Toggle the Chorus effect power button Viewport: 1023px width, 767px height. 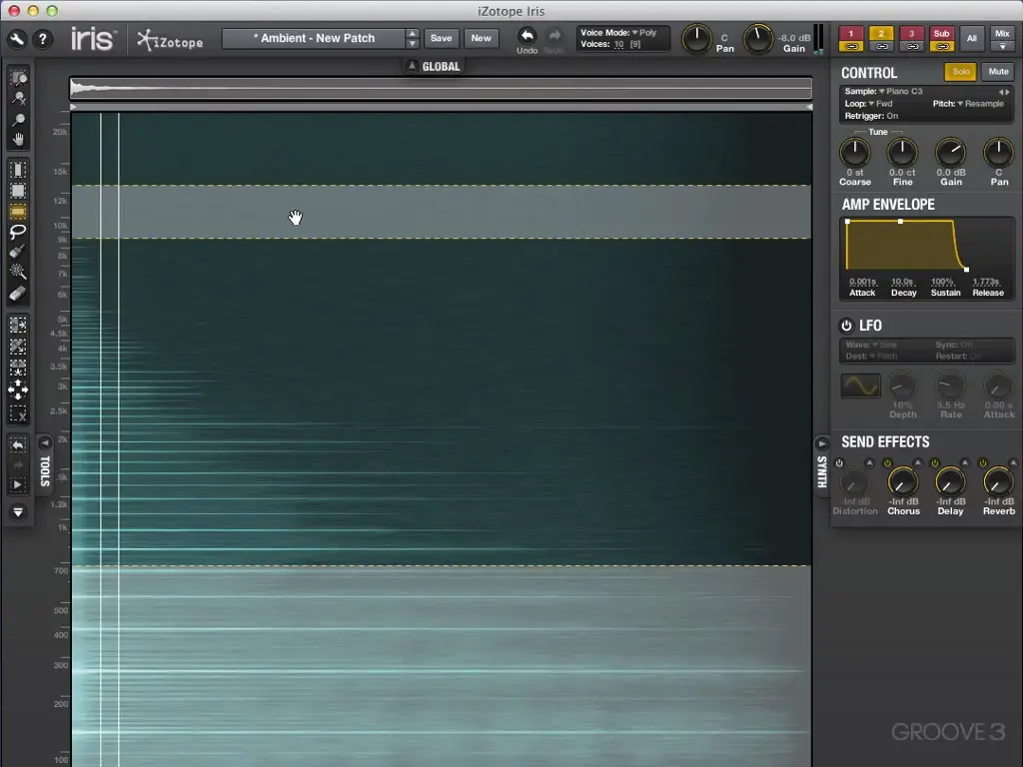[887, 463]
